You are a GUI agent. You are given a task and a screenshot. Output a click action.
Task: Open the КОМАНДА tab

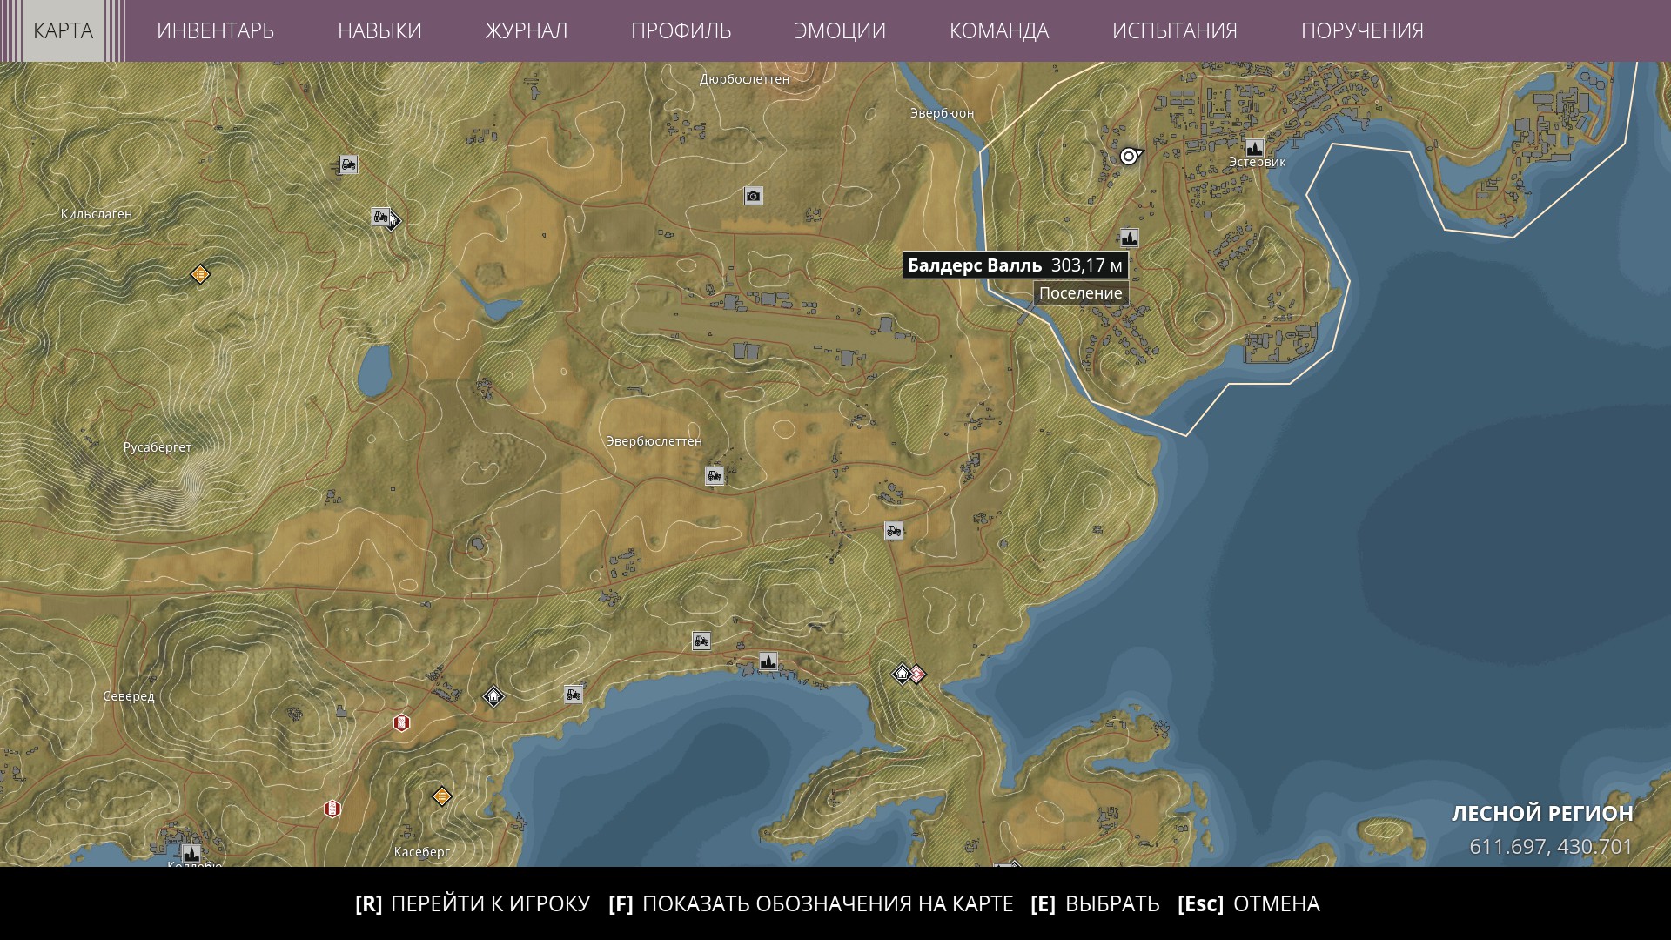(x=999, y=30)
